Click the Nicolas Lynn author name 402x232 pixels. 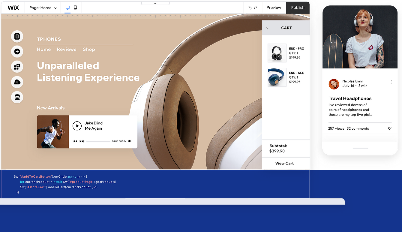[353, 81]
